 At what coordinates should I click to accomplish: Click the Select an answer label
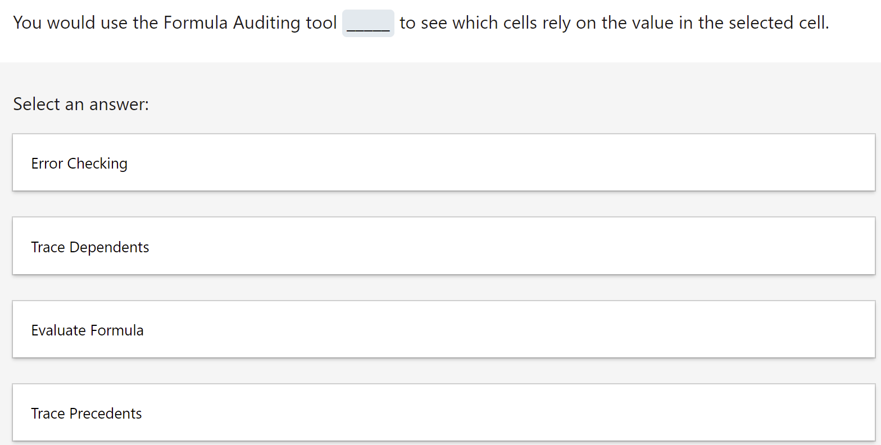[x=80, y=104]
